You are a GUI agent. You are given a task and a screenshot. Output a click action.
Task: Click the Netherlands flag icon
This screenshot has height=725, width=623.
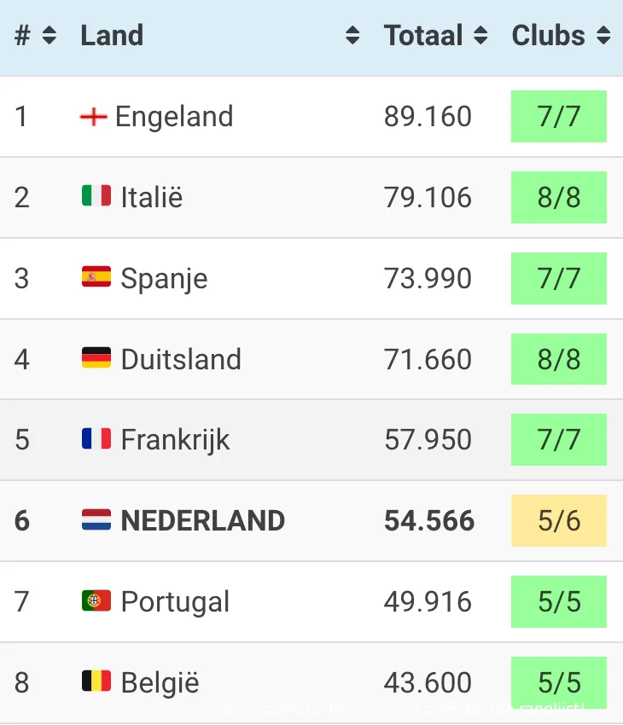pyautogui.click(x=96, y=519)
